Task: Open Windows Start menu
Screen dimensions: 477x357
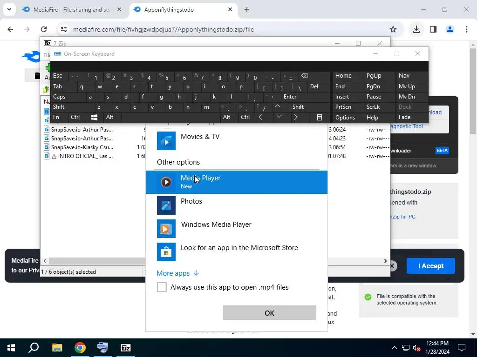Action: [x=11, y=348]
